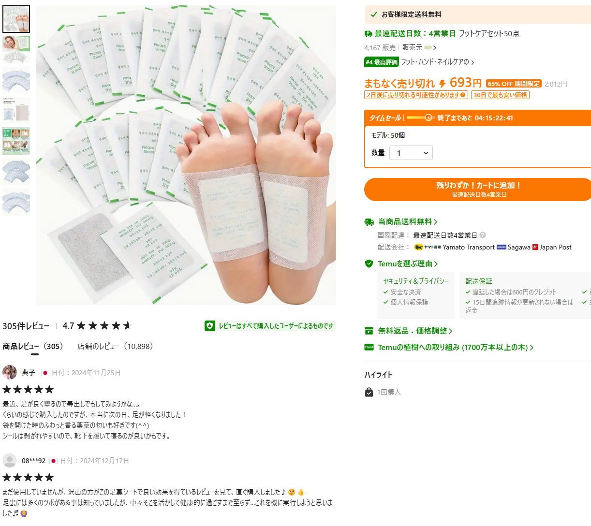Click the Plant badge icon for tree planting

369,347
